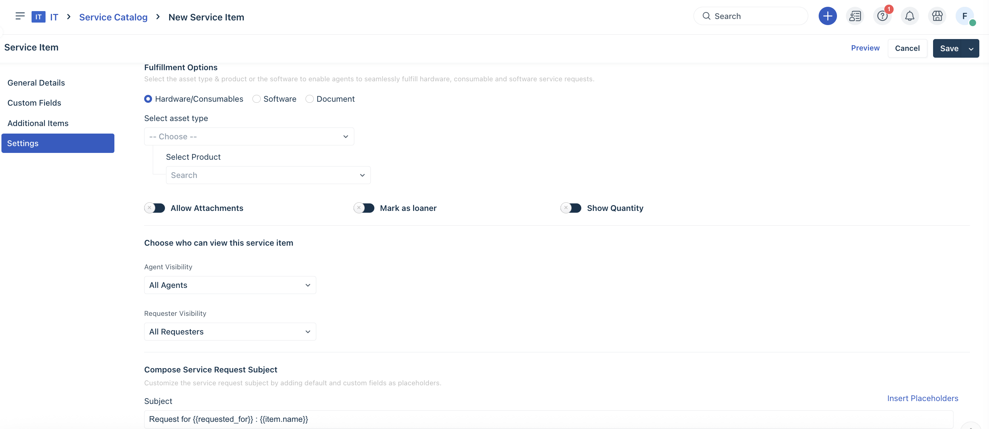Click the blue plus create-new icon

coord(827,16)
